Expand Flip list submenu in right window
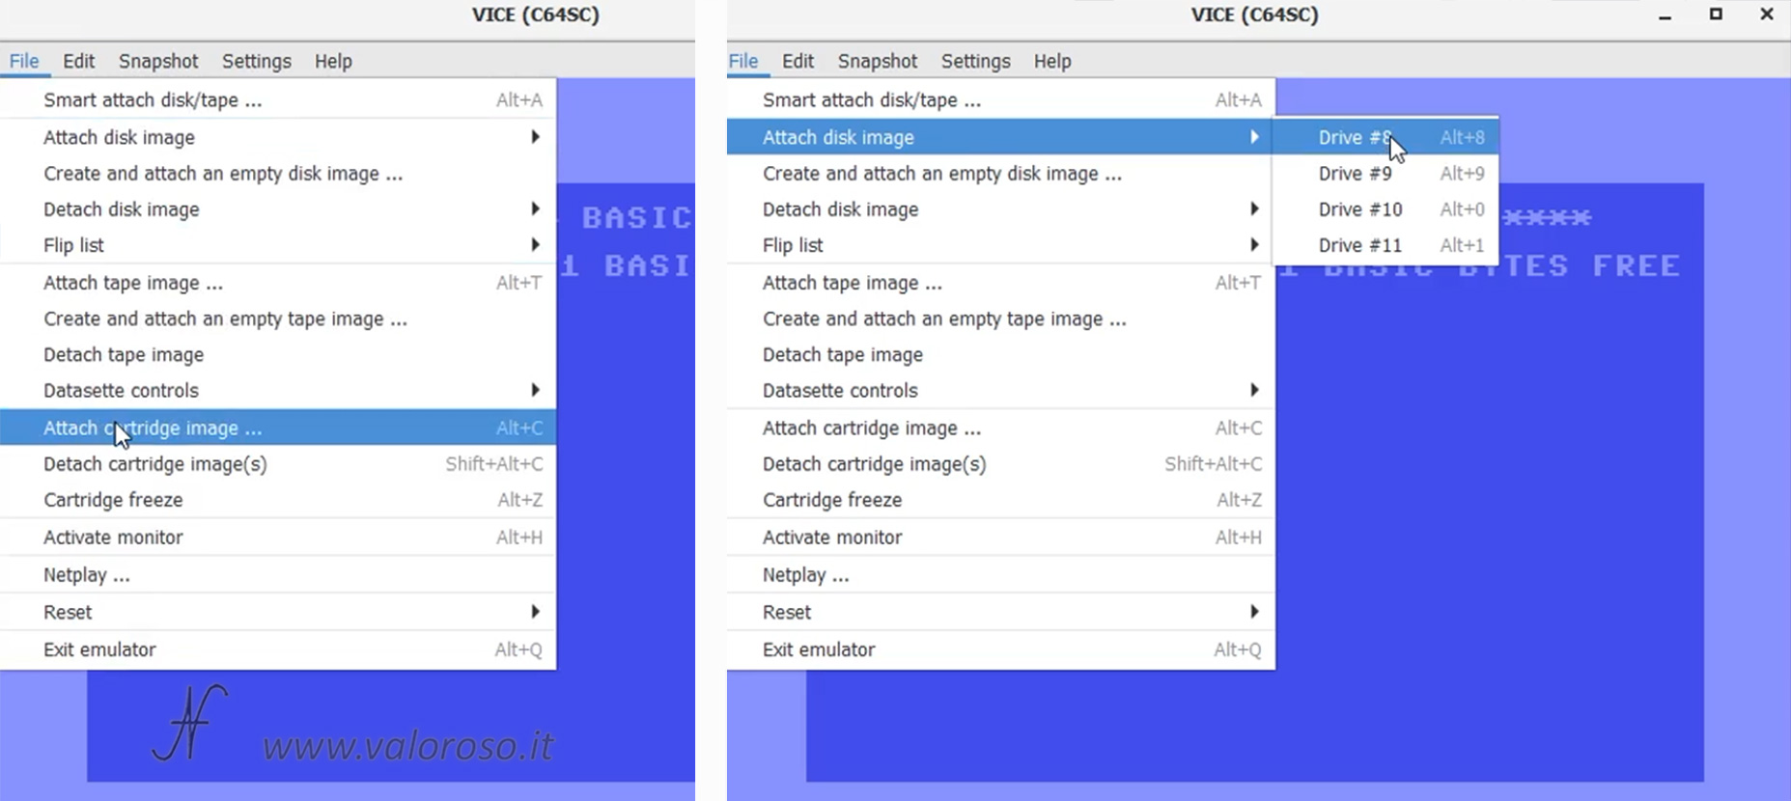Image resolution: width=1791 pixels, height=801 pixels. tap(1254, 245)
